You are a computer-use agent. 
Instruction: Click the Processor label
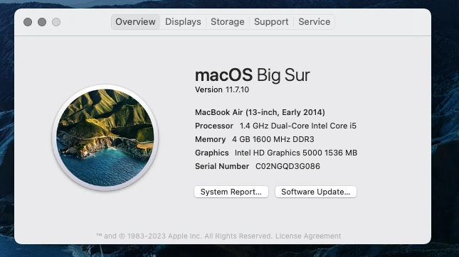tap(214, 126)
